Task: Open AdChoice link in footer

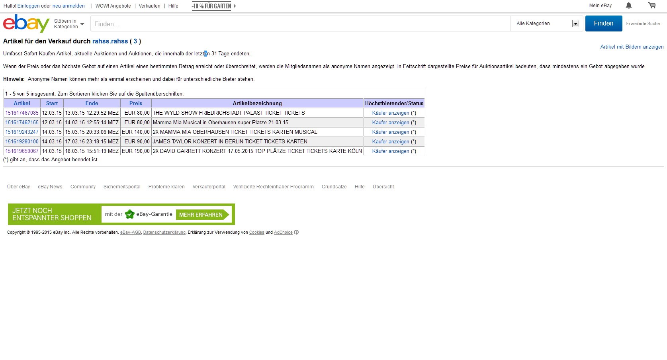Action: coord(283,233)
